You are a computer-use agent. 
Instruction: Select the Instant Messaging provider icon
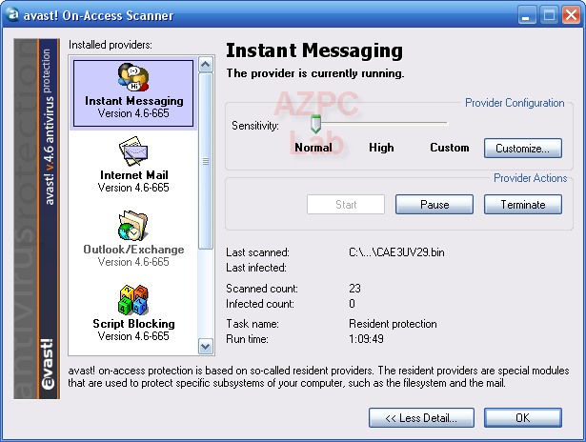click(133, 77)
